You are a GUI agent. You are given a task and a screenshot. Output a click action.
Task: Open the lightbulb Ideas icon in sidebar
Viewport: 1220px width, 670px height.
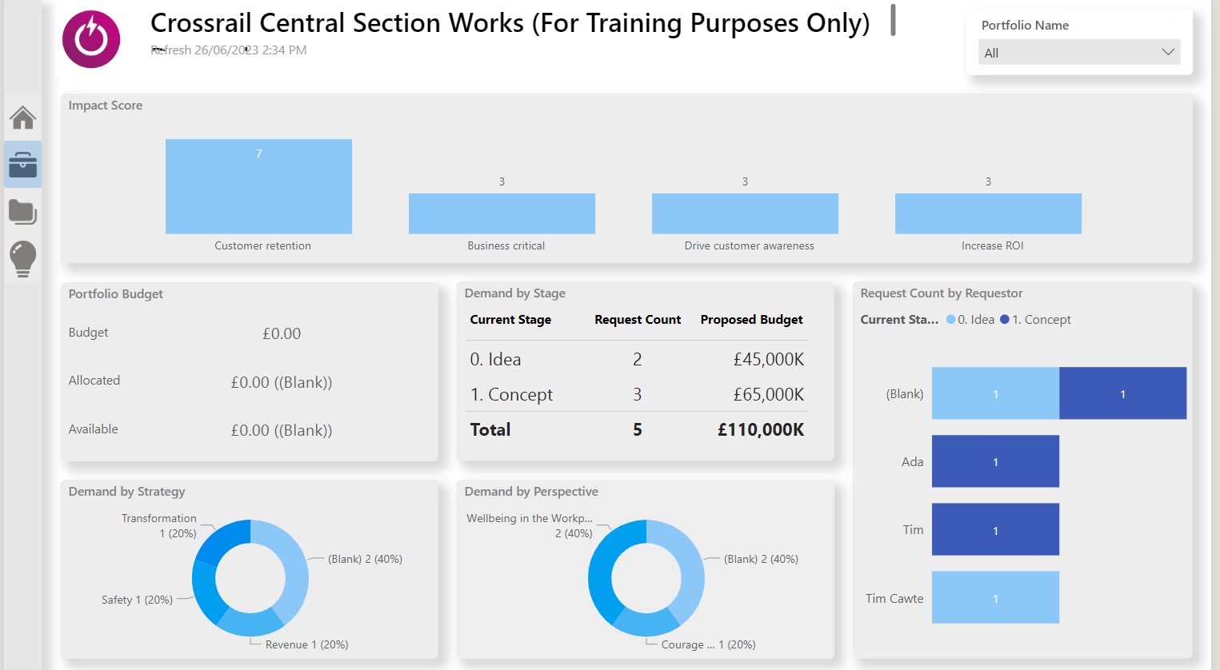point(22,259)
